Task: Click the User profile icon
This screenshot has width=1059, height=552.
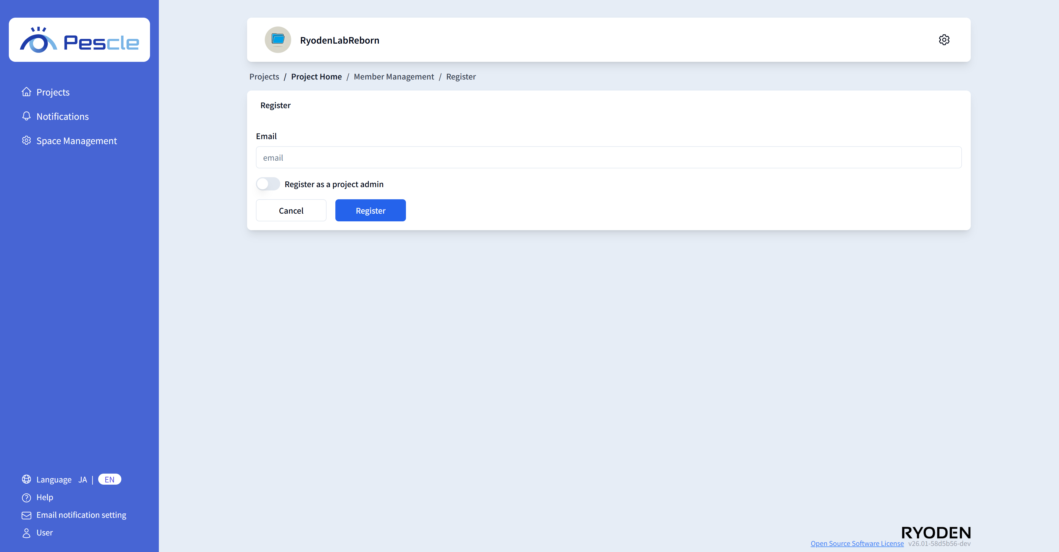Action: coord(26,533)
